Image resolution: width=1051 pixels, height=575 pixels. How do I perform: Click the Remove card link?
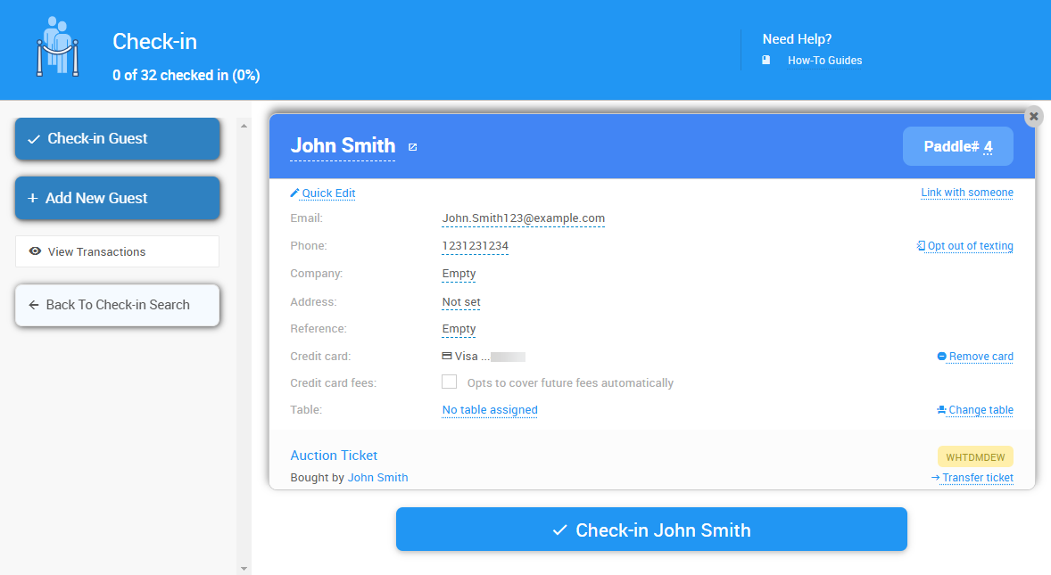point(981,357)
